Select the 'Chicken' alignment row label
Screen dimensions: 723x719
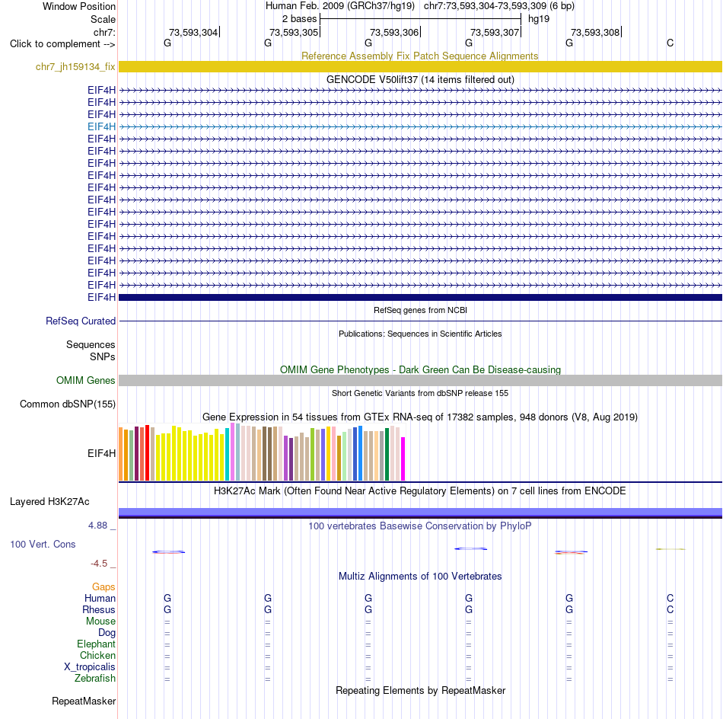pos(97,655)
